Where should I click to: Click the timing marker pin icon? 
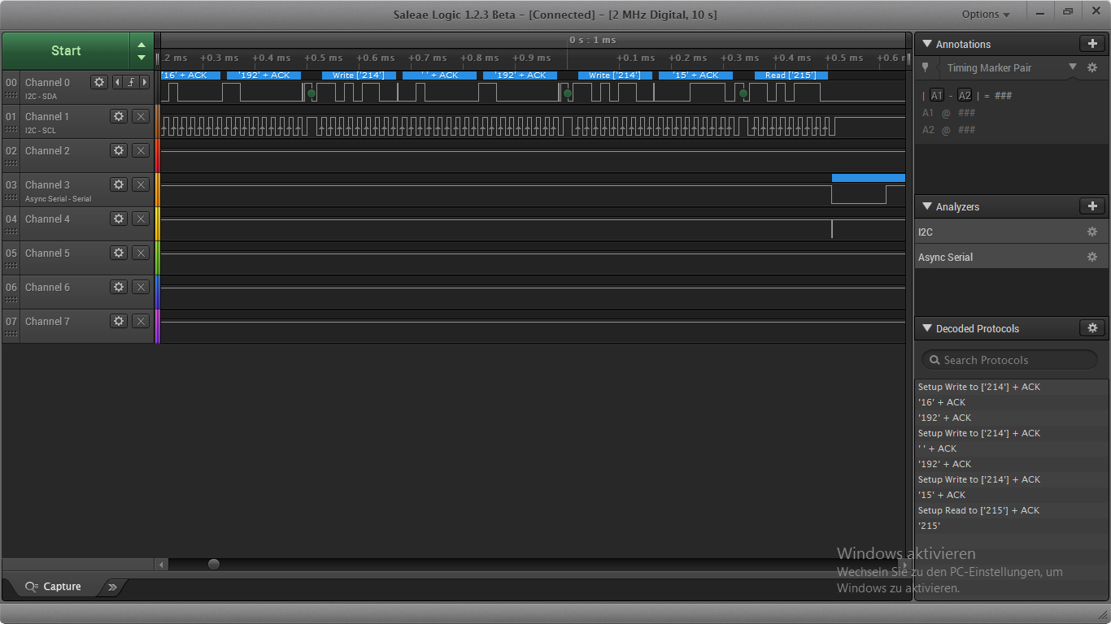(925, 67)
